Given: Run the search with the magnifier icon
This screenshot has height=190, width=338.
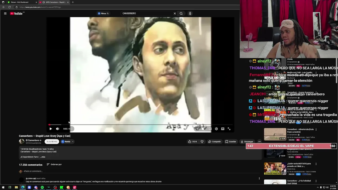Looking at the screenshot, I should tap(181, 13).
